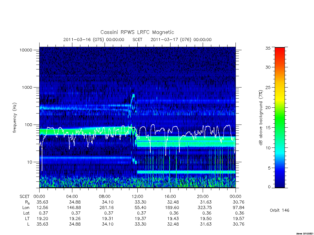The height and width of the screenshot is (235, 314).
Task: Click the "1000" frequency tick label
Action: [27, 87]
